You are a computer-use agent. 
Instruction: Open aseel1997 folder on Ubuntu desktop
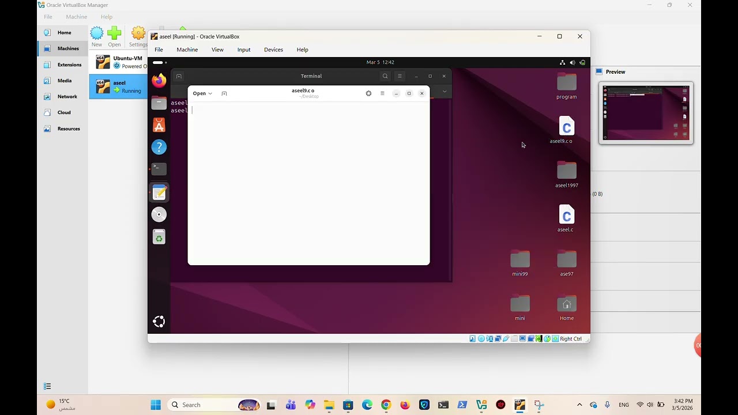pyautogui.click(x=566, y=175)
